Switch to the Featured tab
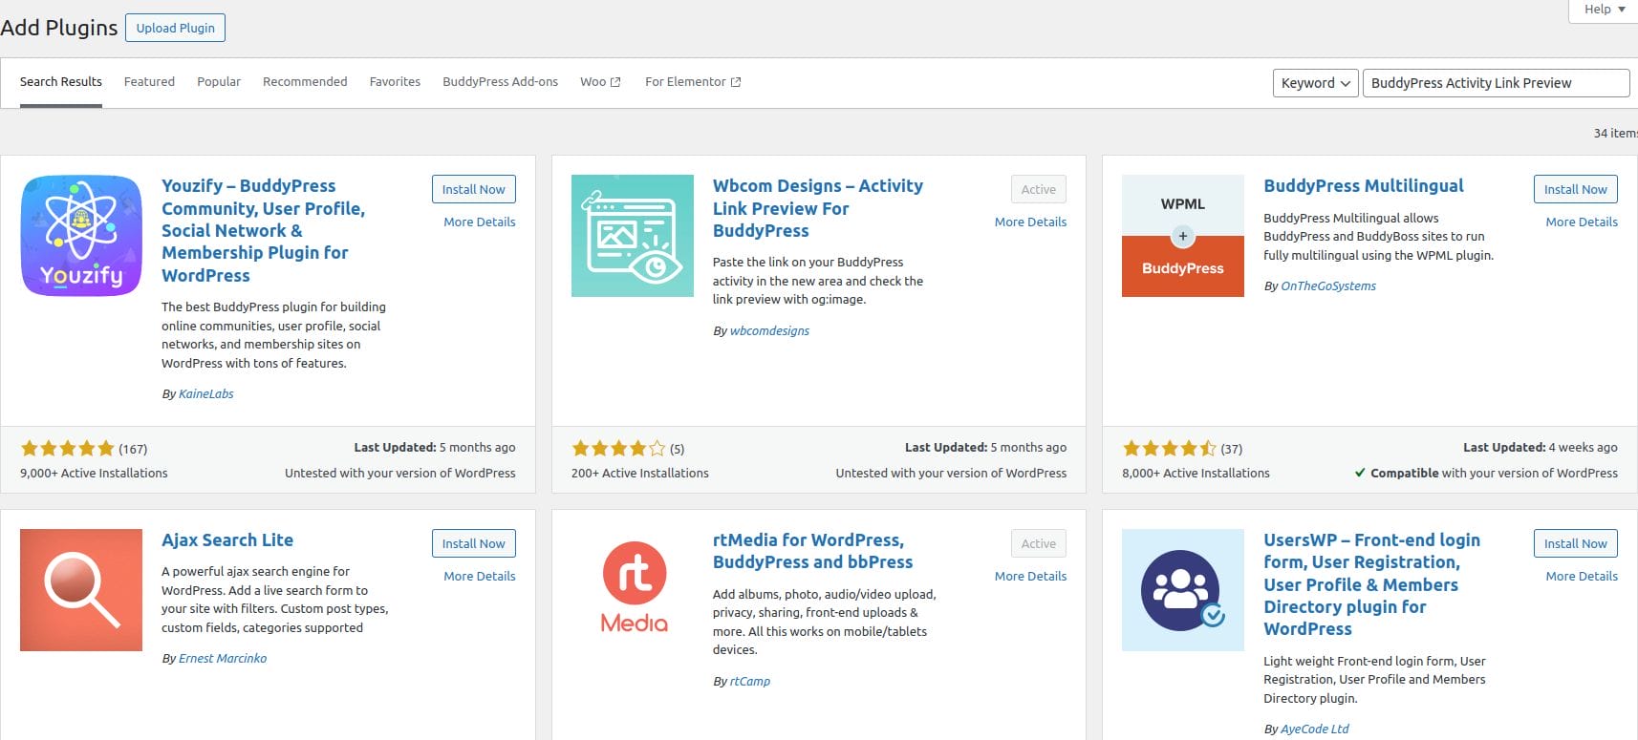This screenshot has height=740, width=1638. point(149,82)
